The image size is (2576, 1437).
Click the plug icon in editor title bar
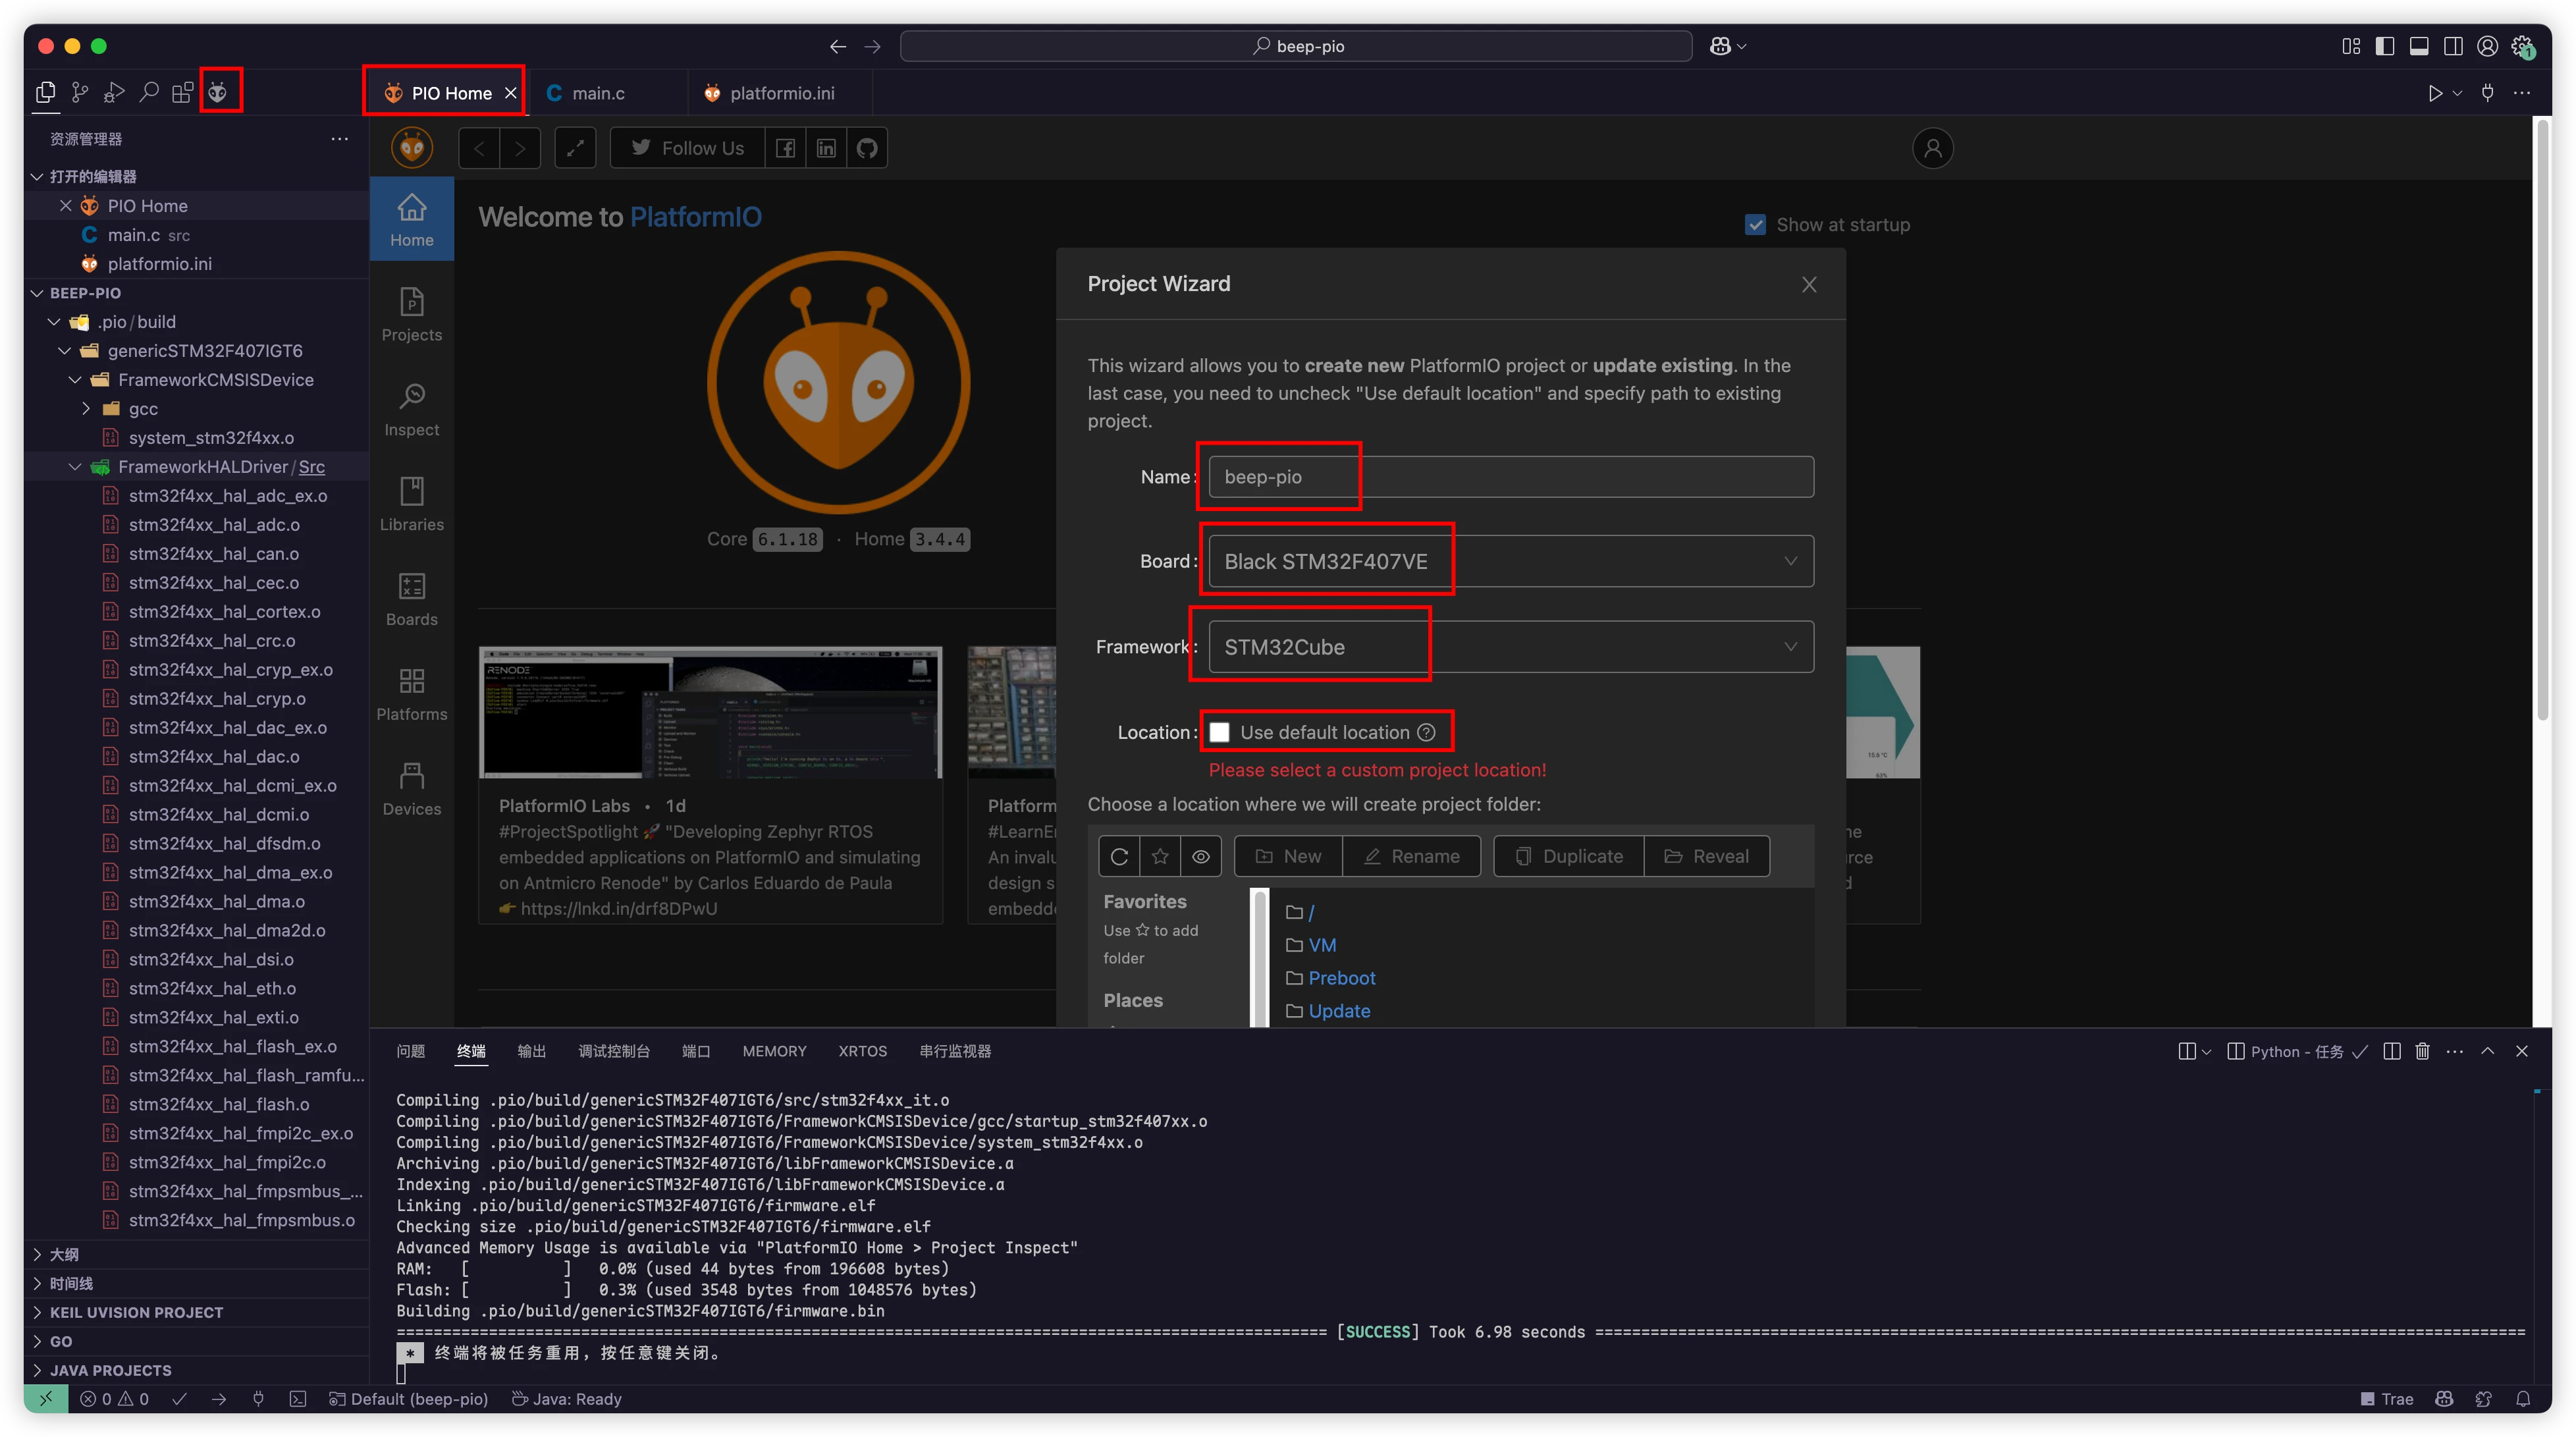(x=2487, y=93)
